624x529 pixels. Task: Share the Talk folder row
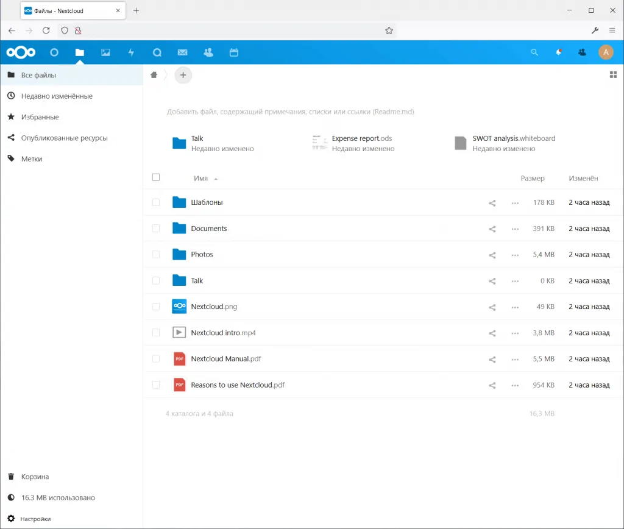pos(492,281)
